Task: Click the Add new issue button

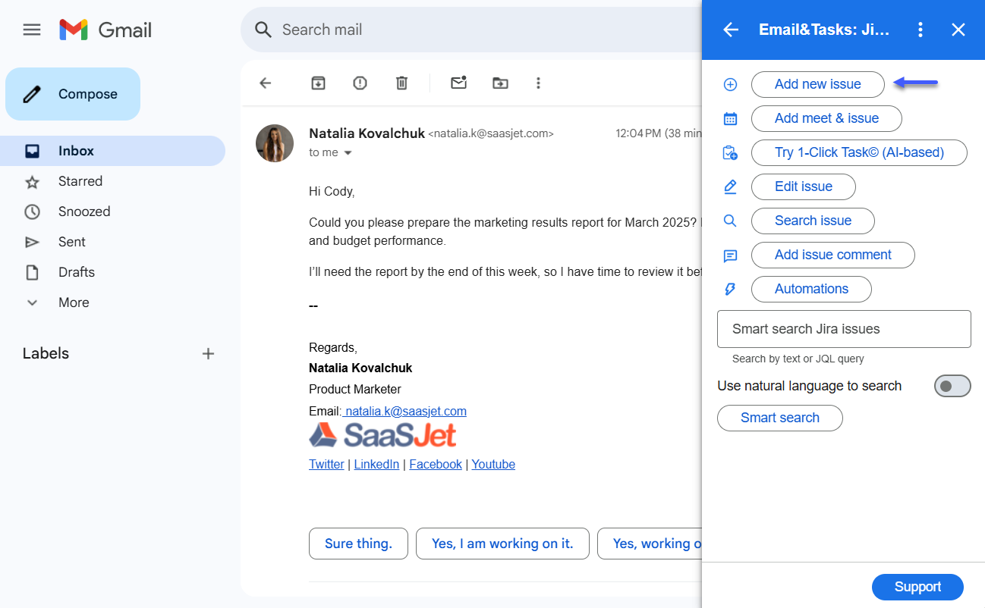Action: pos(817,84)
